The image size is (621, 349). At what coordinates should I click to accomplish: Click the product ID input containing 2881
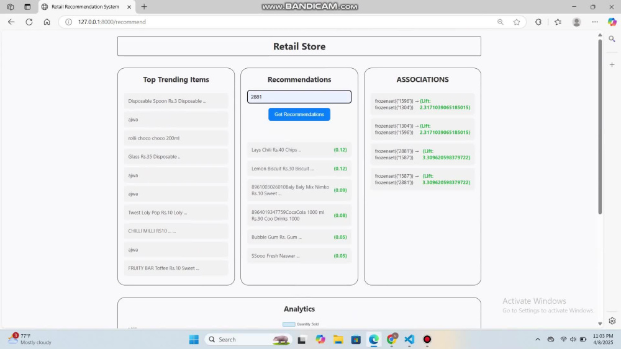pos(299,97)
